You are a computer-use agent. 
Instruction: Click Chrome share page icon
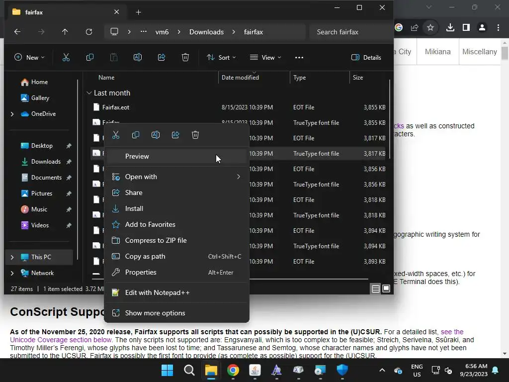415,28
